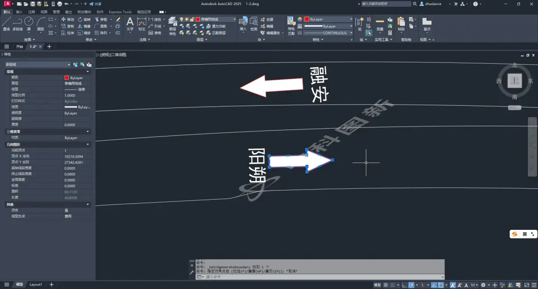Click the save icon in quick access toolbar
The height and width of the screenshot is (289, 538).
(32, 4)
